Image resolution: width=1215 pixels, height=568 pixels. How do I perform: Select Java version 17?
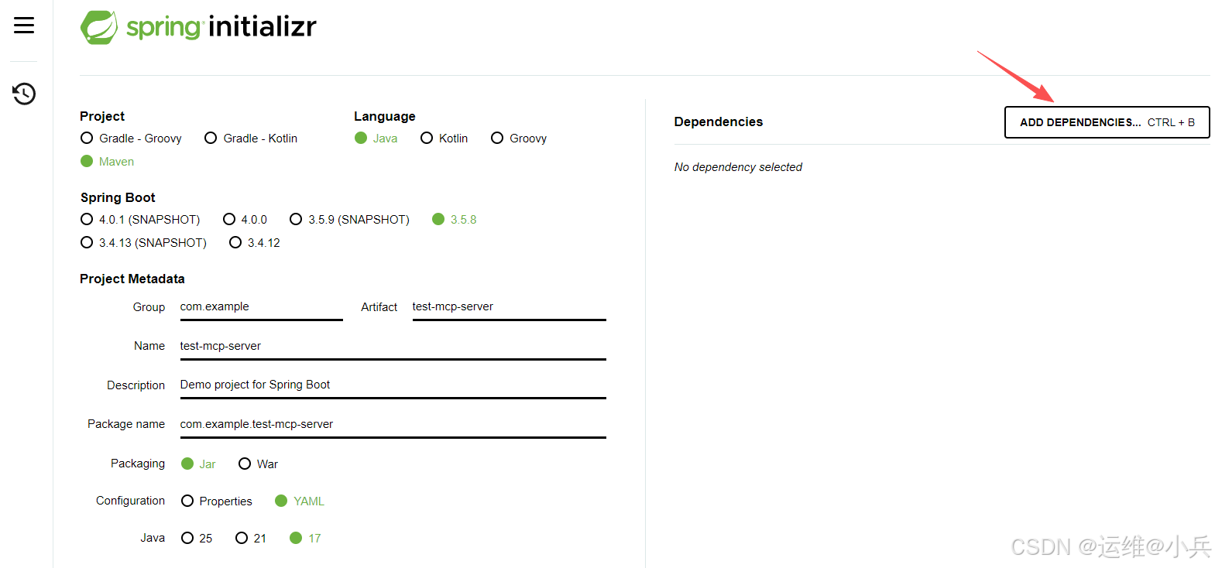coord(305,539)
